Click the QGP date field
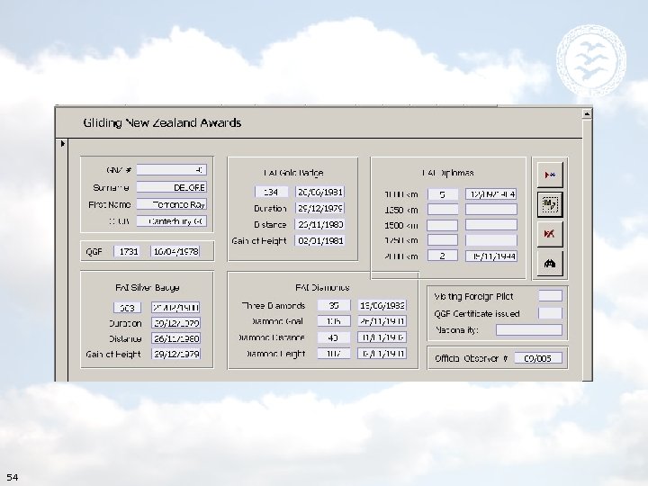The image size is (648, 486). pyautogui.click(x=175, y=251)
